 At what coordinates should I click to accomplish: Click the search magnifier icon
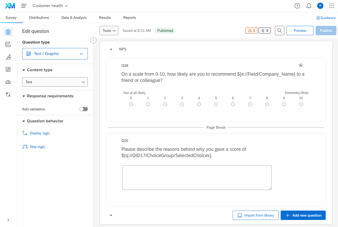tap(280, 31)
